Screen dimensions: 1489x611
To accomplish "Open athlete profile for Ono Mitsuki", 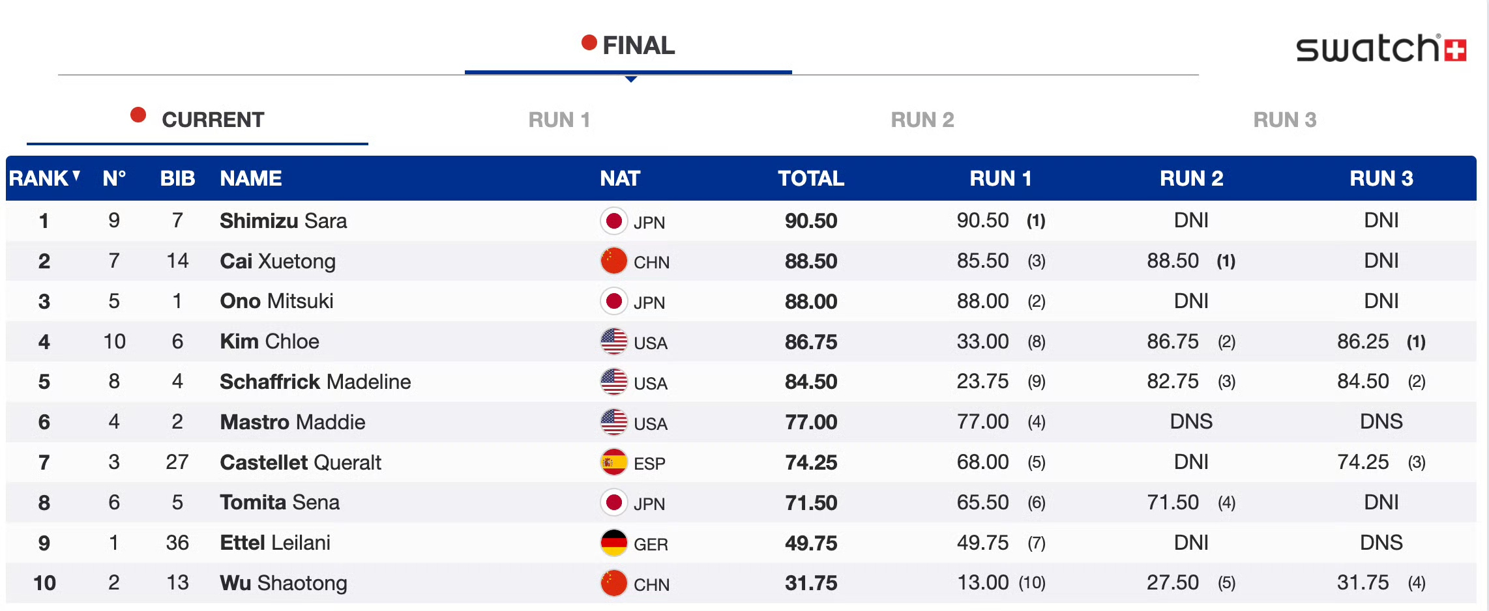I will point(276,302).
